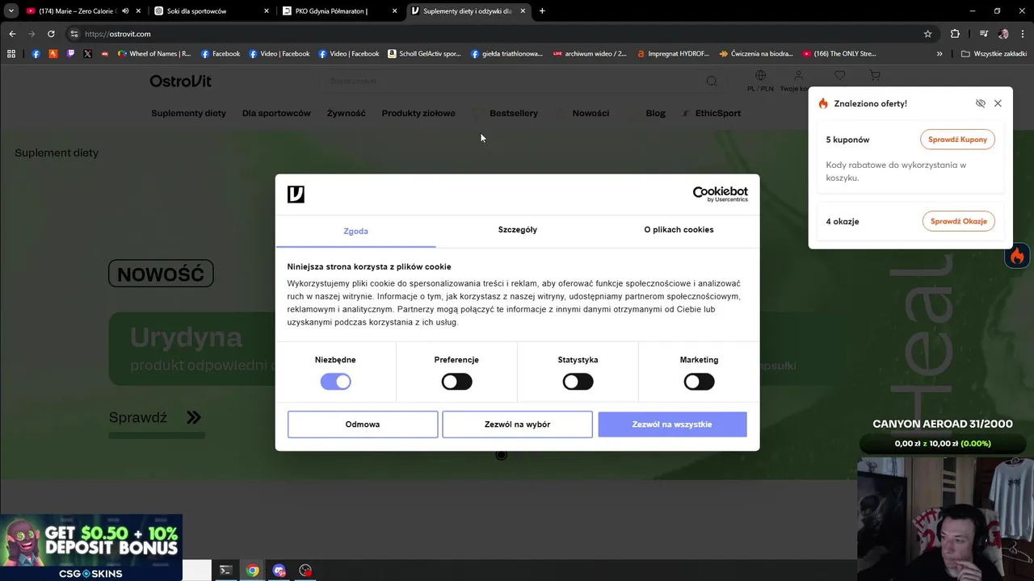Click the OstroVit logo
This screenshot has height=581, width=1034.
pos(180,81)
